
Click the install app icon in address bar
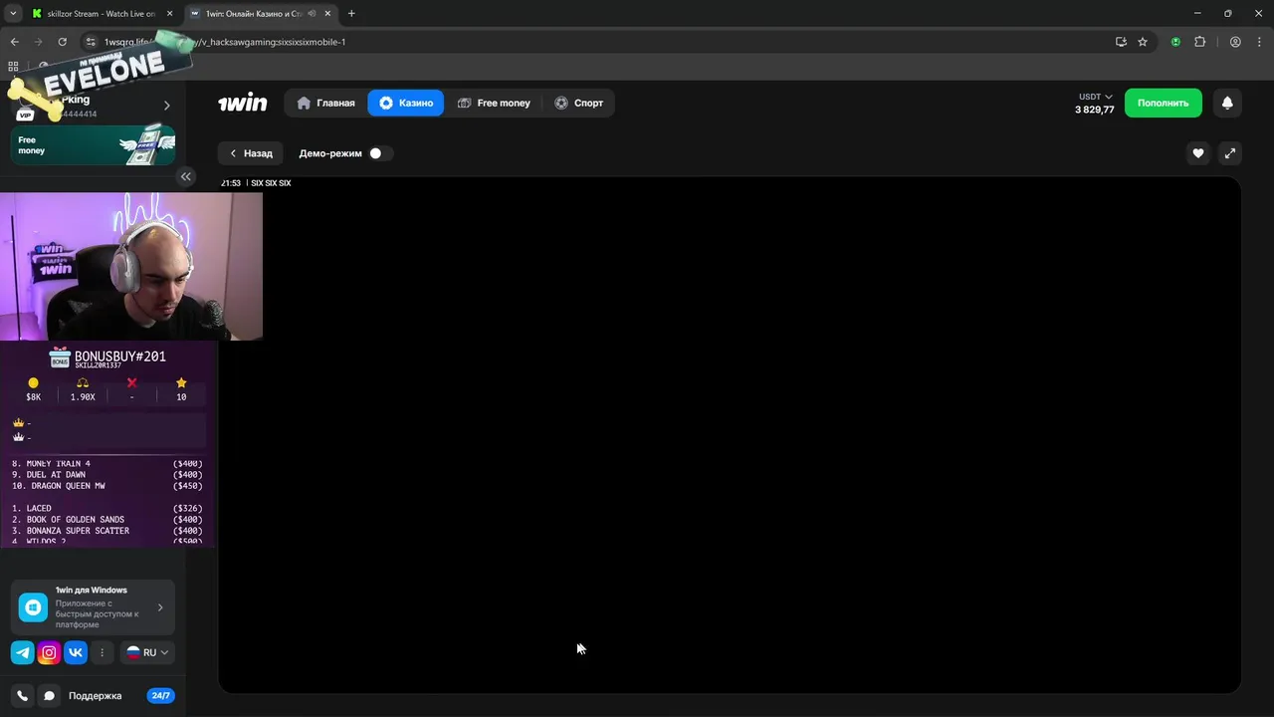pos(1121,42)
